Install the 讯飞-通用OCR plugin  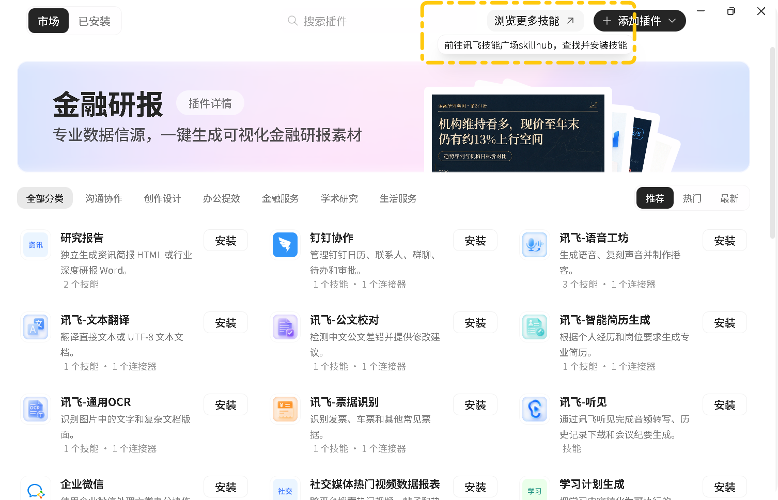click(226, 405)
